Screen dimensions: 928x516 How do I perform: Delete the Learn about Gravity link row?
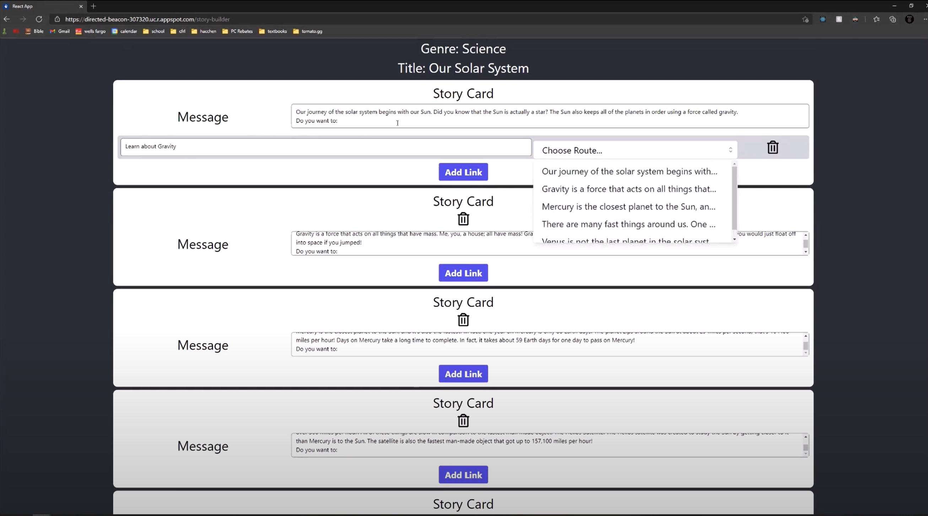[772, 148]
